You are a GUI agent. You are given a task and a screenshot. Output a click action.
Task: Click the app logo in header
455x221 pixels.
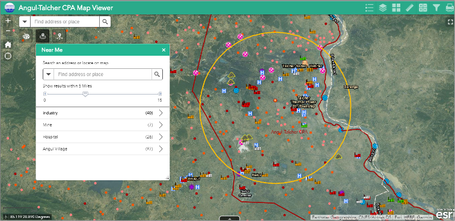coord(10,8)
